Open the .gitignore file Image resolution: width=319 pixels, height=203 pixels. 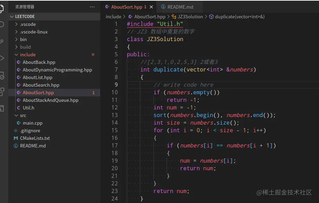[x=54, y=130]
